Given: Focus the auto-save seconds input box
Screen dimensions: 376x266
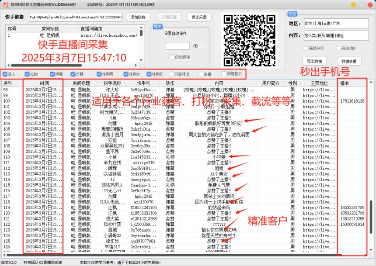Looking at the screenshot, I should [x=177, y=45].
